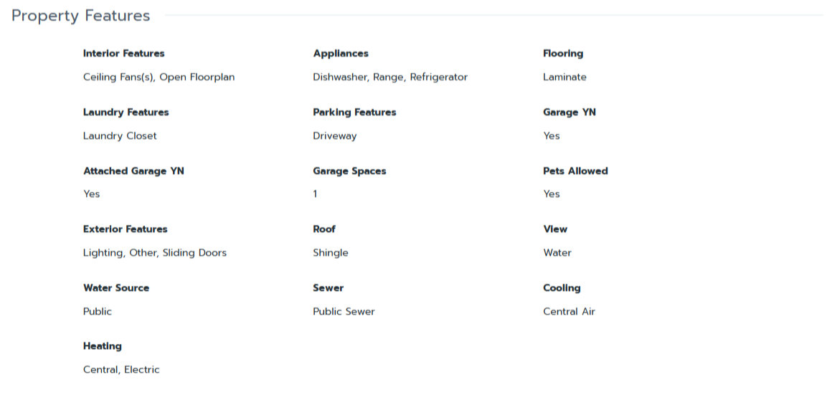Click the Central Air cooling value
This screenshot has height=418, width=827.
pyautogui.click(x=569, y=312)
